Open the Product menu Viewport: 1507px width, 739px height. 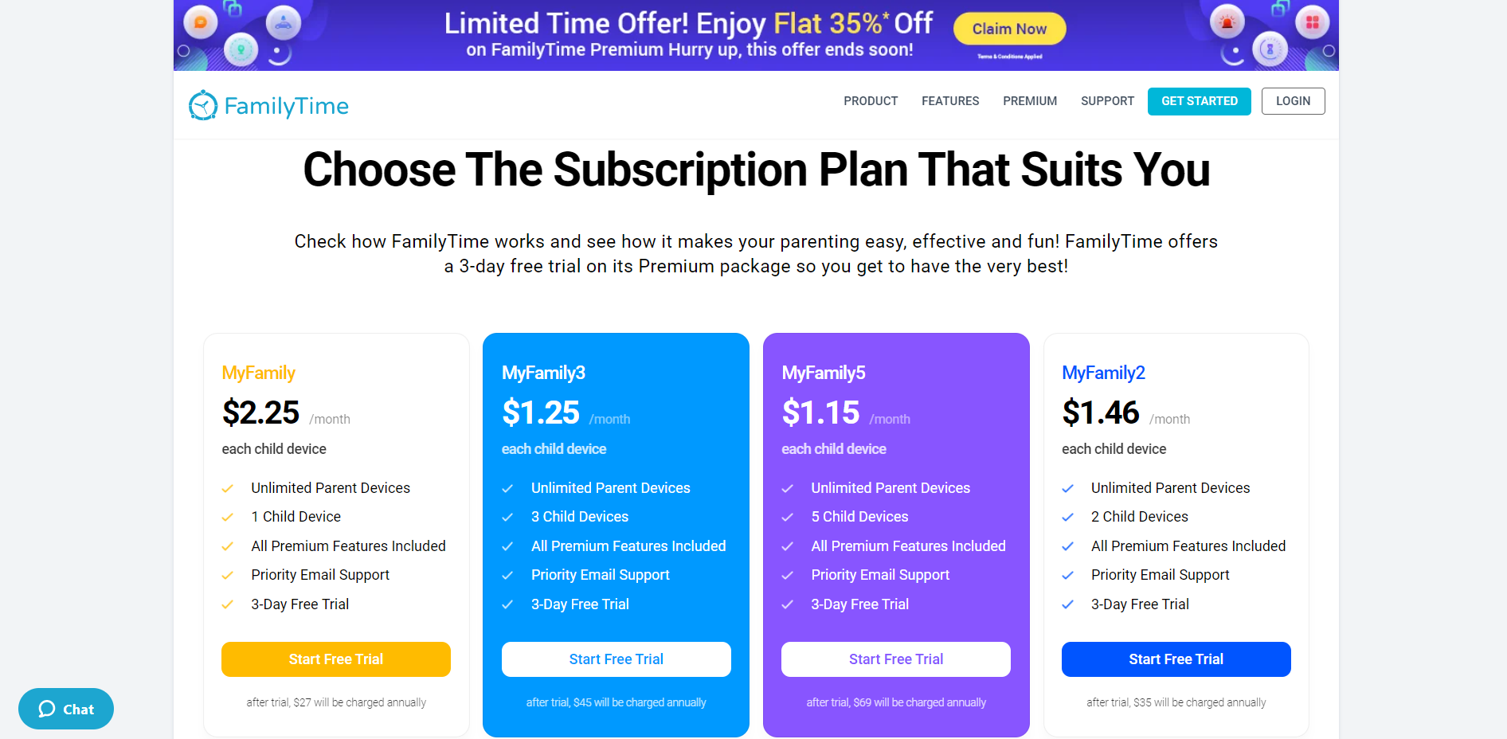[x=871, y=101]
